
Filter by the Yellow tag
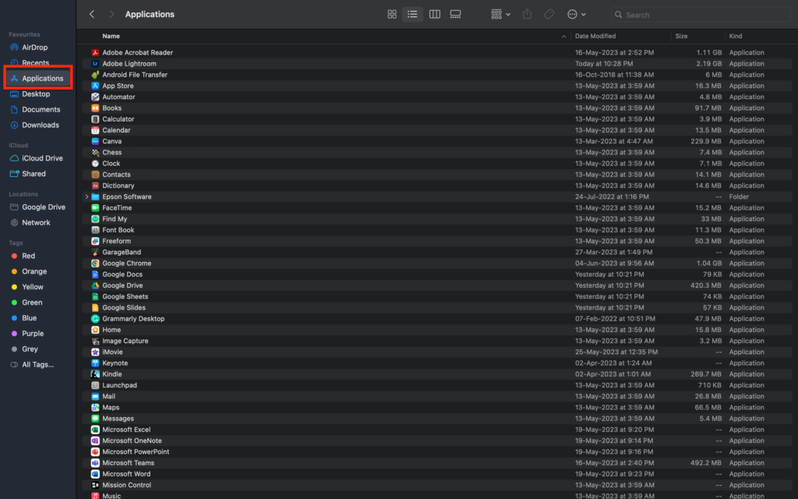[x=27, y=287]
